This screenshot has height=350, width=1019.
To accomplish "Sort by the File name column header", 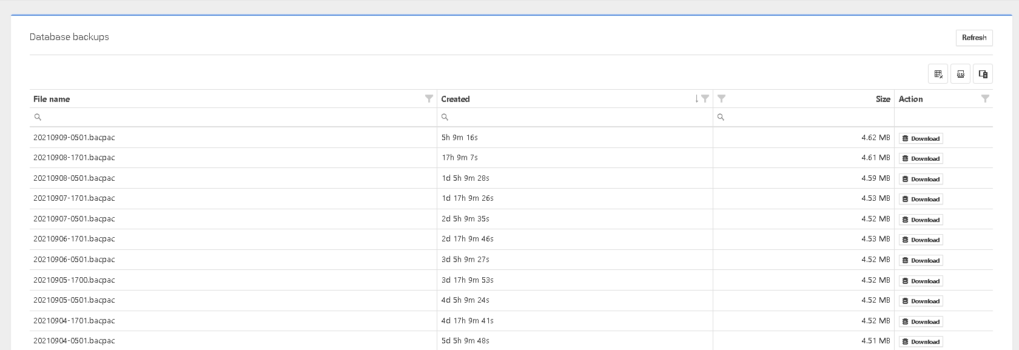I will tap(52, 99).
